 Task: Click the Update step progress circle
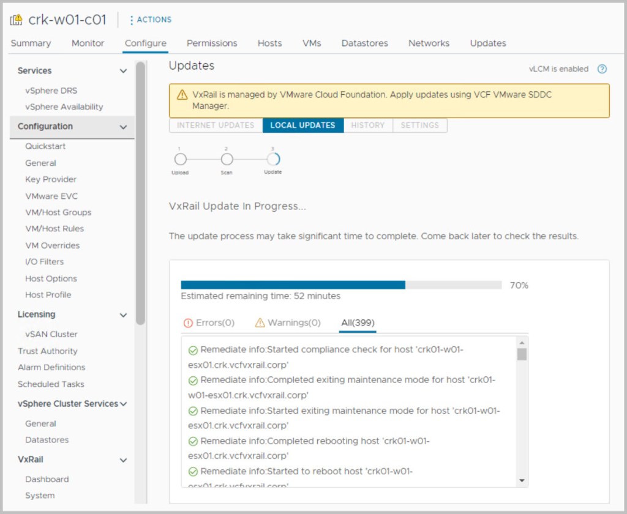click(273, 160)
